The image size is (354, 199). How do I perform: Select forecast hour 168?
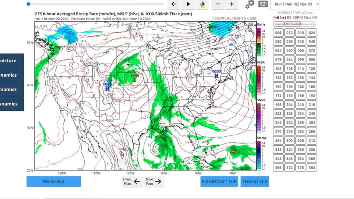click(x=312, y=87)
